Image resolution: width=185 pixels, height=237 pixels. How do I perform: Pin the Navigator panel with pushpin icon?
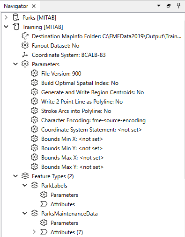click(178, 6)
